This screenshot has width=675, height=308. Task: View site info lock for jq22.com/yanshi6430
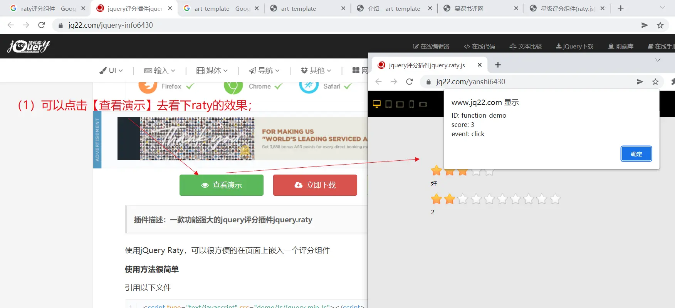[x=428, y=82]
